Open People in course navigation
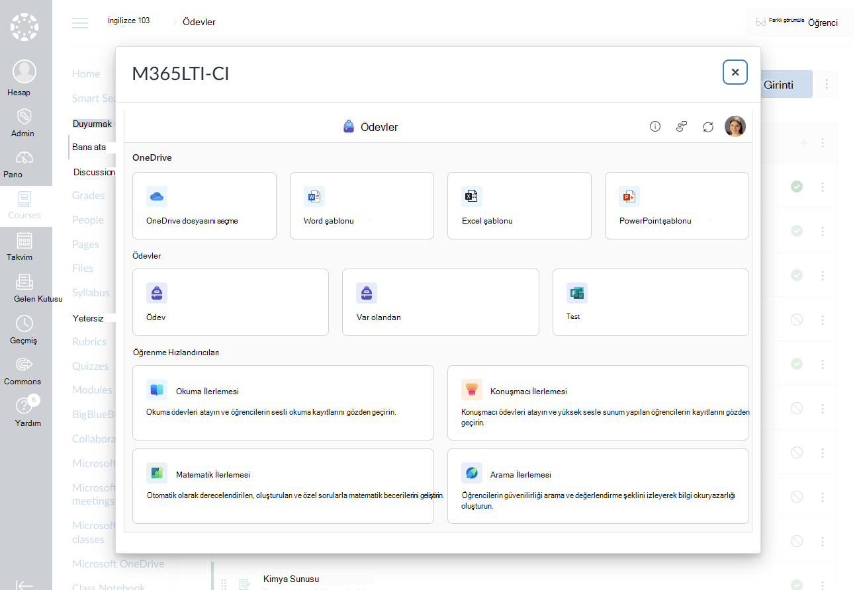 tap(88, 220)
